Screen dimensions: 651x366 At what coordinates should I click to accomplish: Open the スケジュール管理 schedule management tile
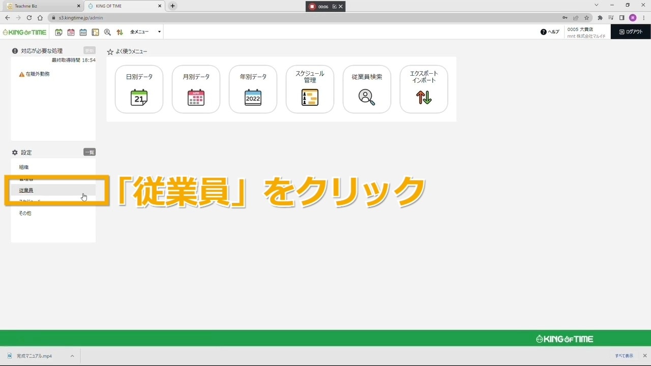point(310,89)
